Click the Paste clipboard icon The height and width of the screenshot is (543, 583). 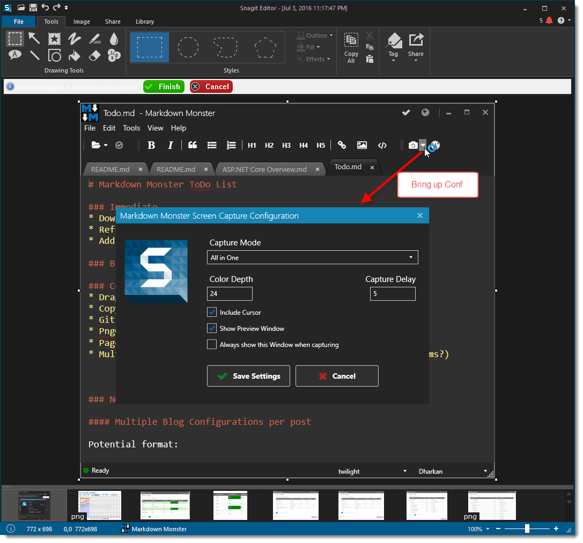[x=370, y=59]
